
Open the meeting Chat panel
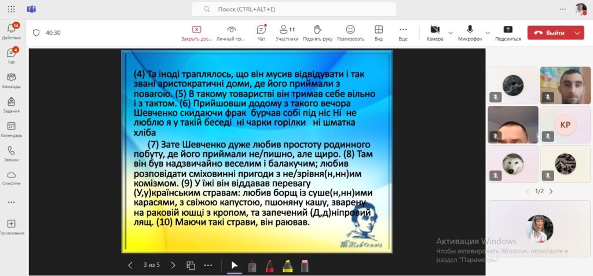(x=261, y=32)
